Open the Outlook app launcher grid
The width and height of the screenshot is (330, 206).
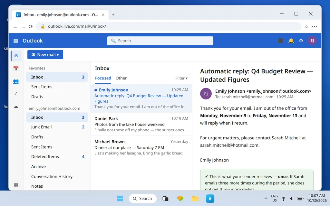tap(15, 41)
